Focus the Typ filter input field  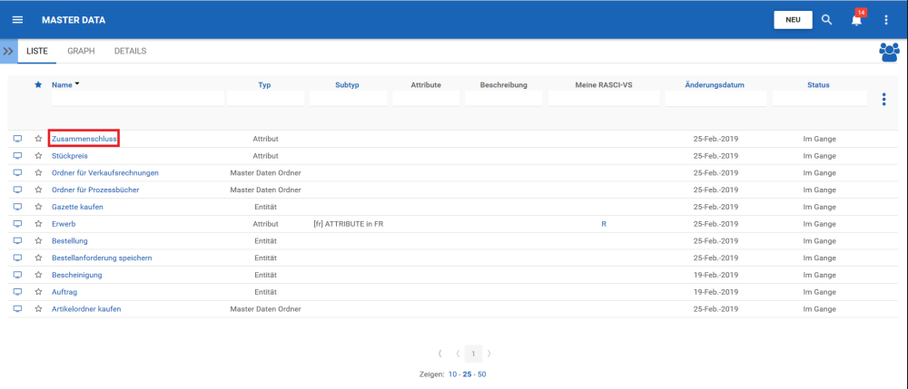click(265, 98)
